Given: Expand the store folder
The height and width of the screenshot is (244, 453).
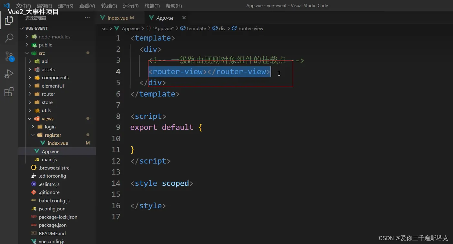Looking at the screenshot, I should pos(57,102).
